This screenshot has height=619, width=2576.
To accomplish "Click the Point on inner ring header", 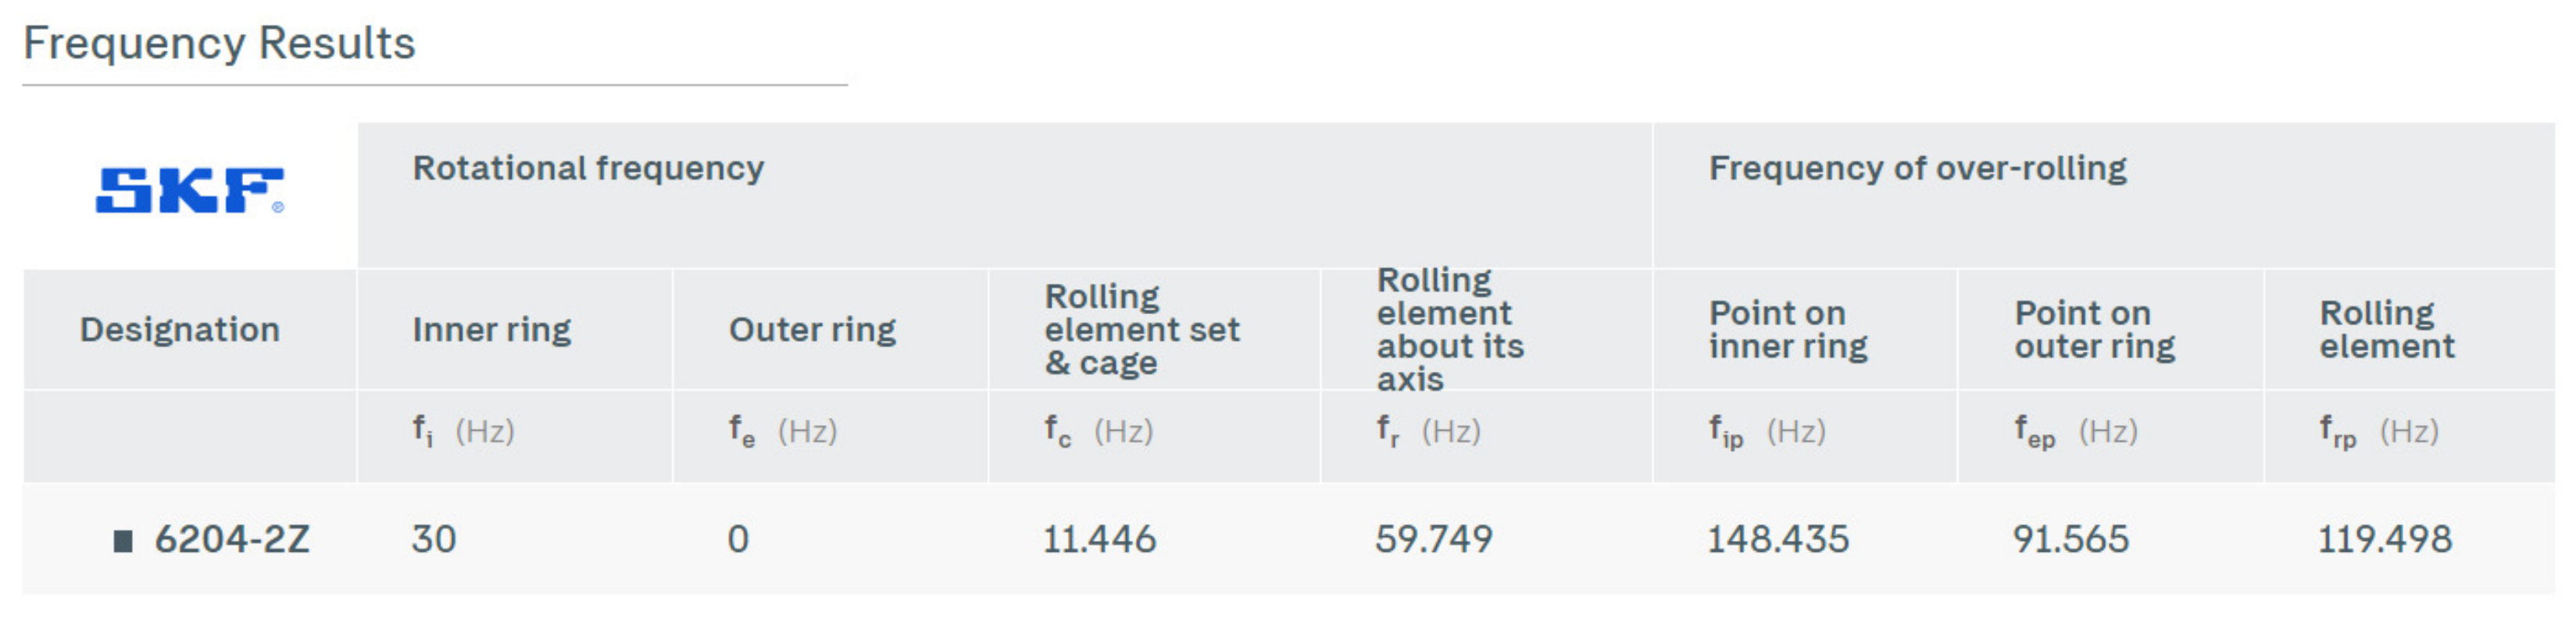I will [1788, 329].
